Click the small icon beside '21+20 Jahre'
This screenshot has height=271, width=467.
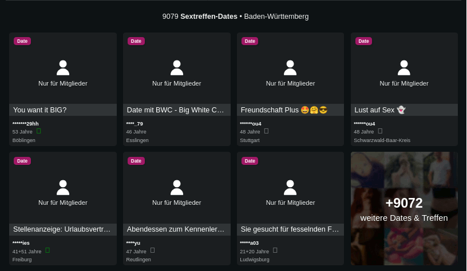pyautogui.click(x=275, y=250)
